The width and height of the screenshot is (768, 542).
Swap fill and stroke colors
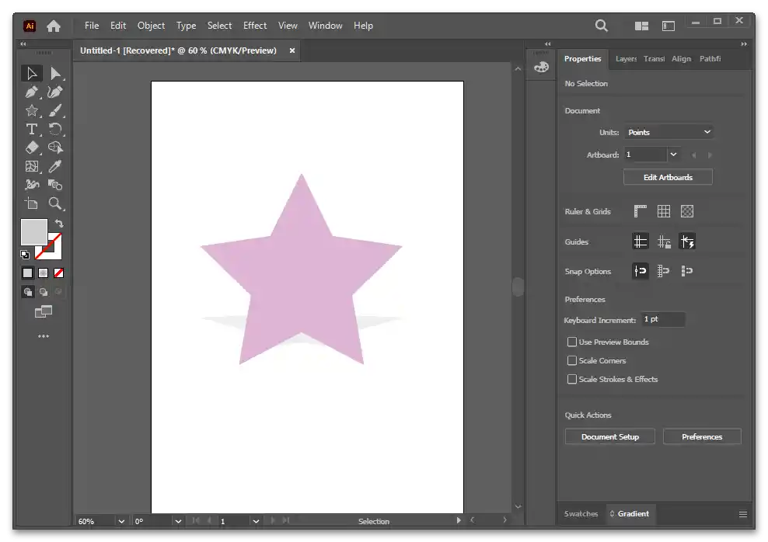tap(59, 224)
